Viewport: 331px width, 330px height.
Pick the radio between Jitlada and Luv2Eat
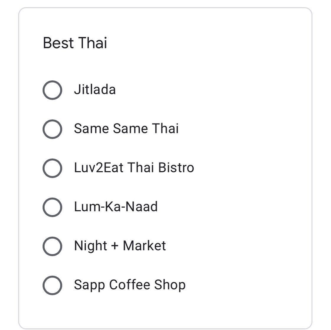52,129
